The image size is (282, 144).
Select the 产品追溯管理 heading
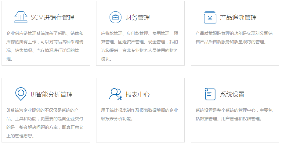[238, 18]
